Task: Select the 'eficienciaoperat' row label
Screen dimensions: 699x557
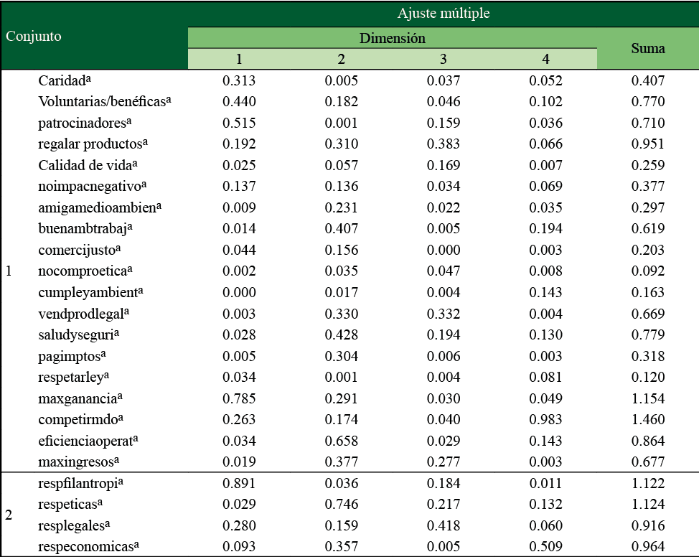Action: [88, 441]
